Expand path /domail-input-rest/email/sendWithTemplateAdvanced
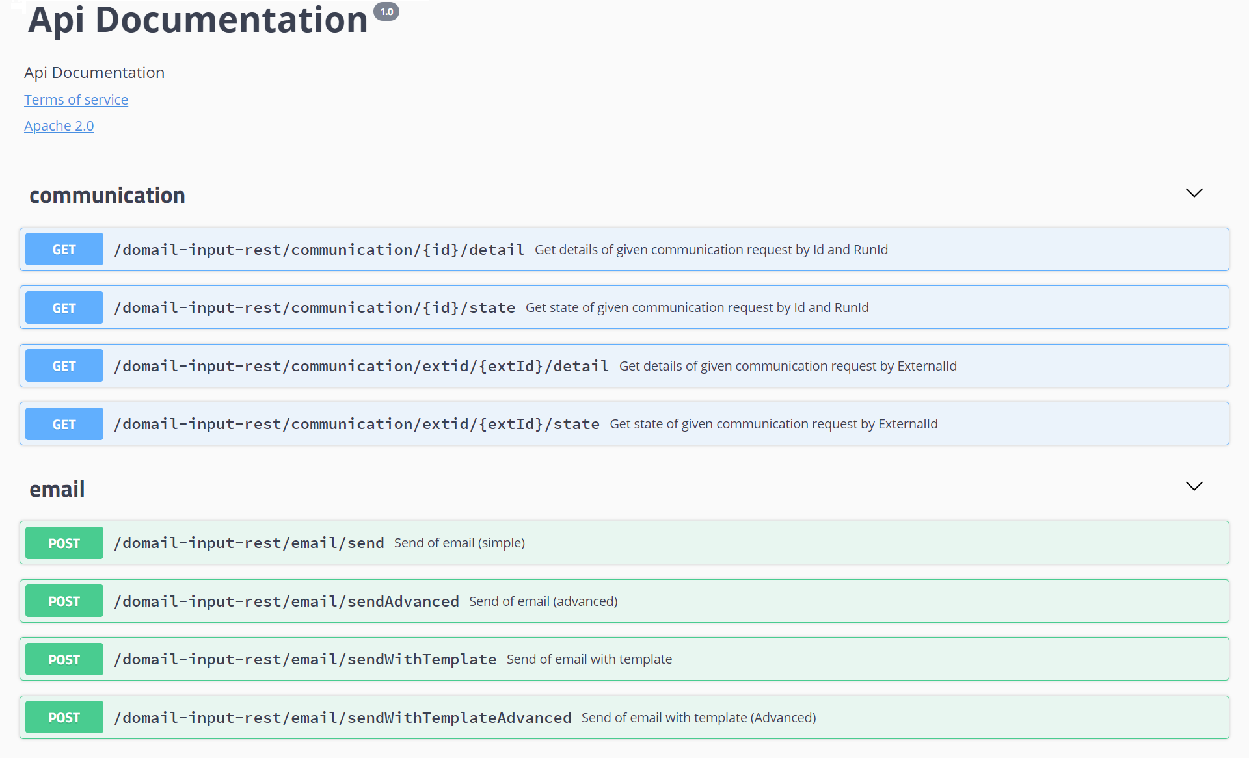Screen dimensions: 1249x758 (x=343, y=718)
